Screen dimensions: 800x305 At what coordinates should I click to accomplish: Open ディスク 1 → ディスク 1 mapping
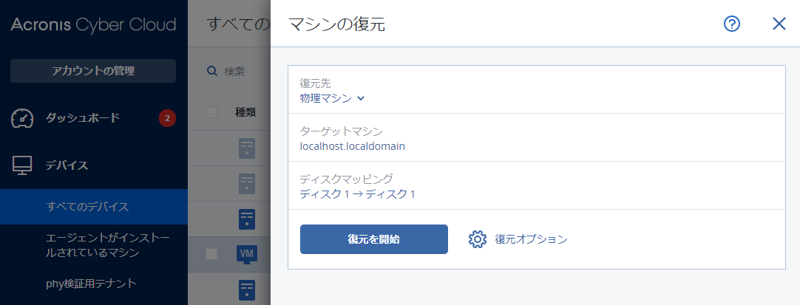[x=357, y=194]
